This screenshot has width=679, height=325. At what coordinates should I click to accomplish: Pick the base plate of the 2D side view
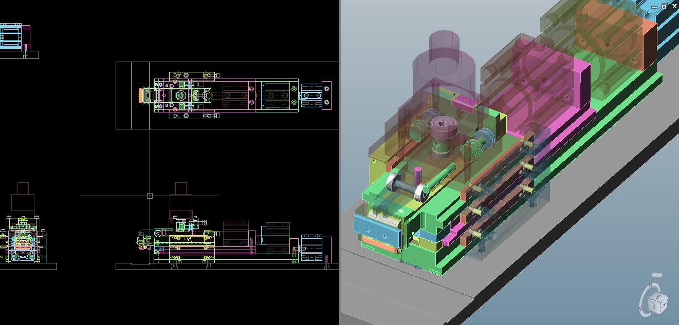click(x=28, y=266)
